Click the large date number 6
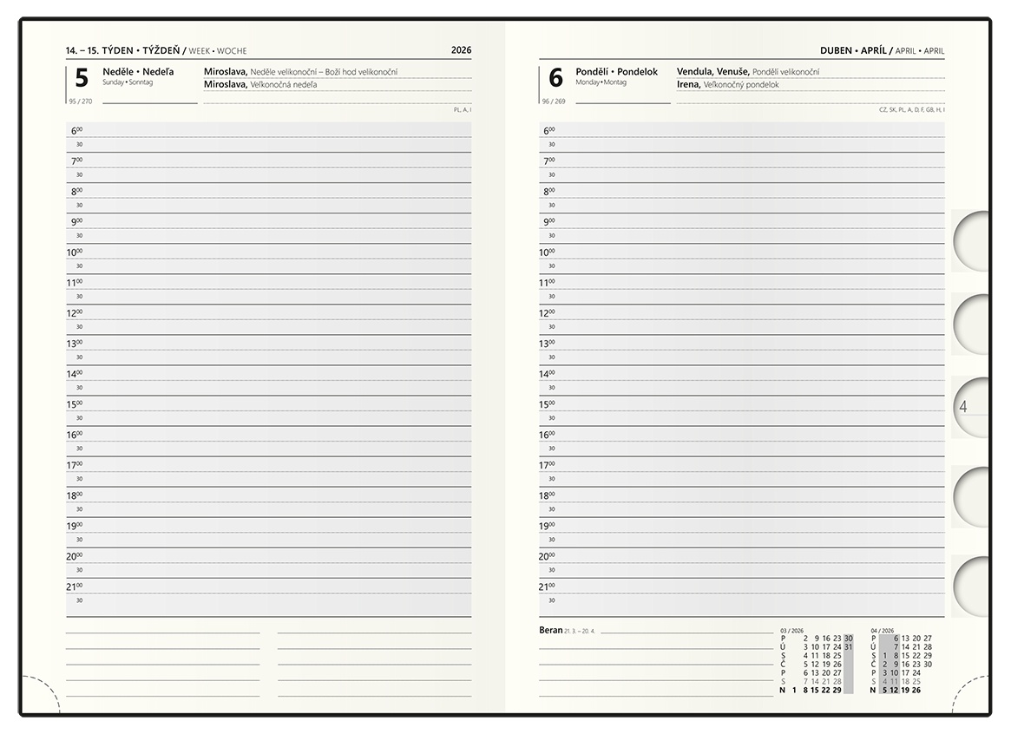 tap(555, 79)
